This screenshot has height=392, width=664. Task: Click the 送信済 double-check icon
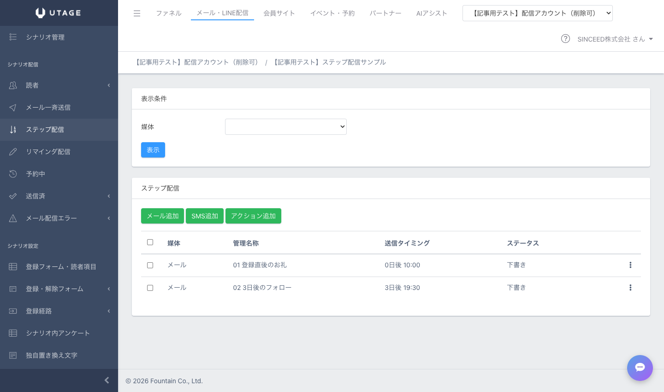pyautogui.click(x=13, y=196)
